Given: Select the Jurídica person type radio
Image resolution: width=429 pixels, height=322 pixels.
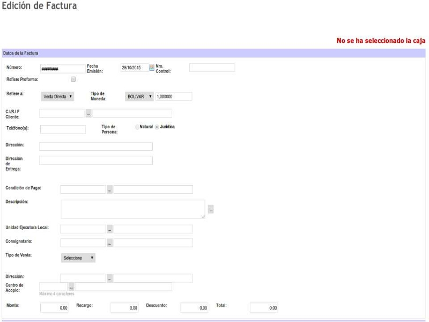Looking at the screenshot, I should coord(157,127).
